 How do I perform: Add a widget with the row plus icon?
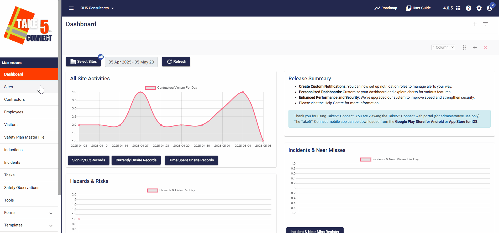(x=475, y=47)
